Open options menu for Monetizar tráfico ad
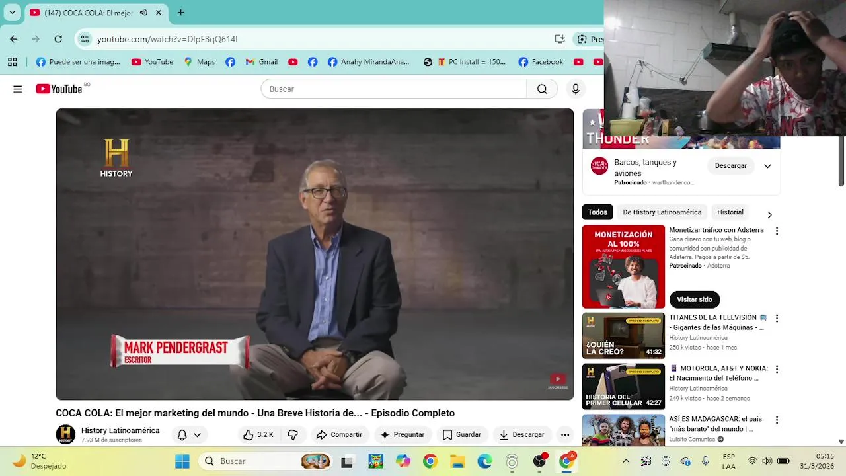The height and width of the screenshot is (476, 846). pyautogui.click(x=777, y=231)
